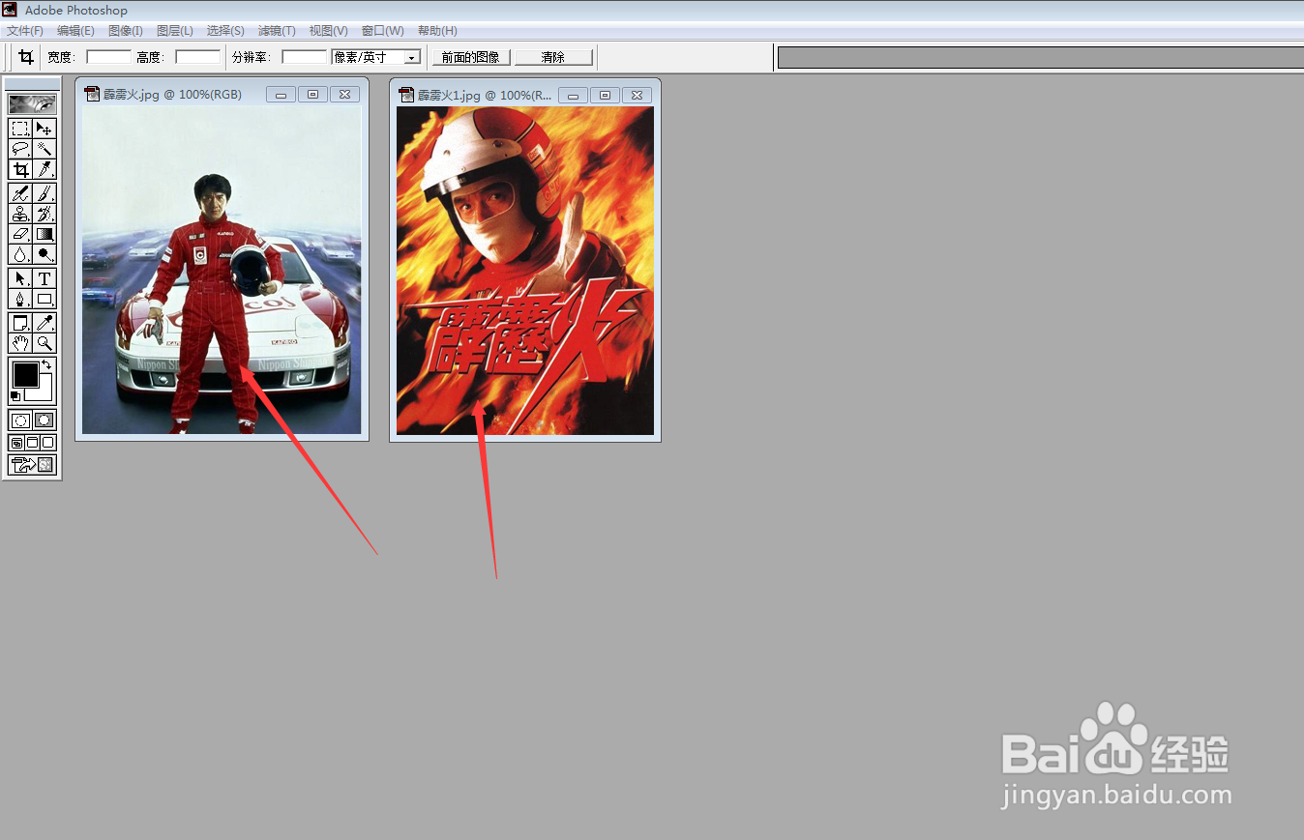Select the Slice tool
The height and width of the screenshot is (840, 1304).
coord(44,169)
